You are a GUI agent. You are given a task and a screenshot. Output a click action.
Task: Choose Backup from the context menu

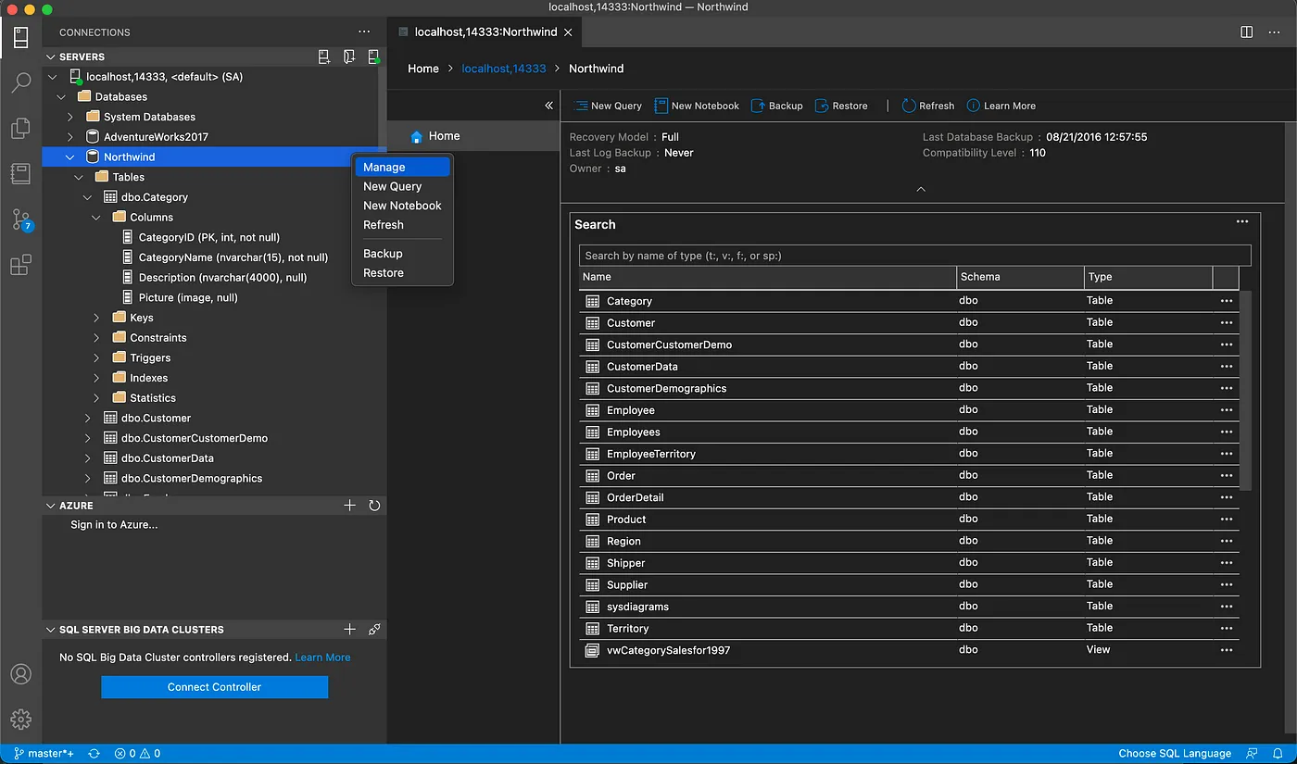pos(402,254)
